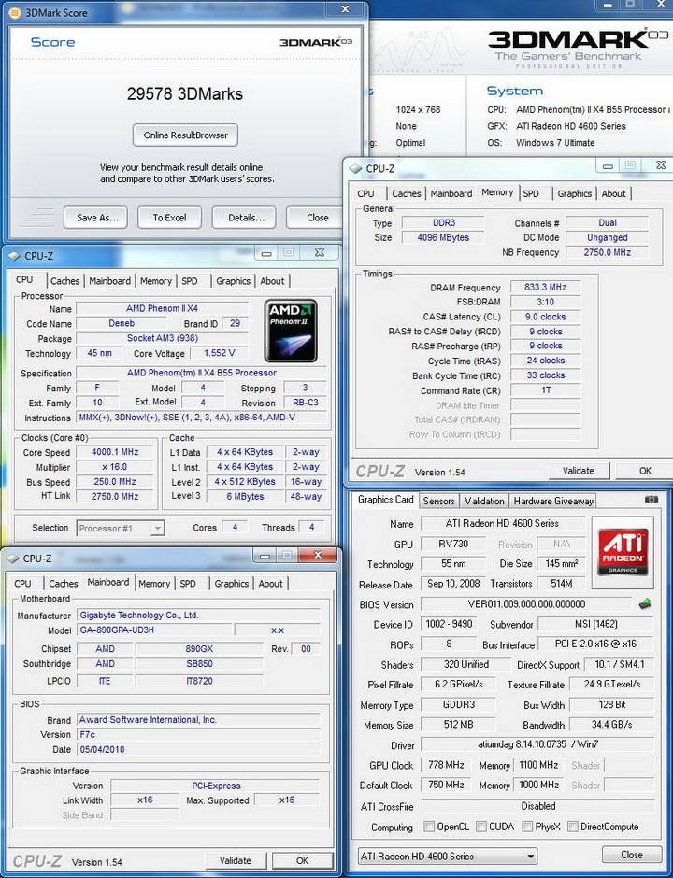Image resolution: width=673 pixels, height=878 pixels.
Task: Click the BIOS save chip icon
Action: pyautogui.click(x=645, y=604)
